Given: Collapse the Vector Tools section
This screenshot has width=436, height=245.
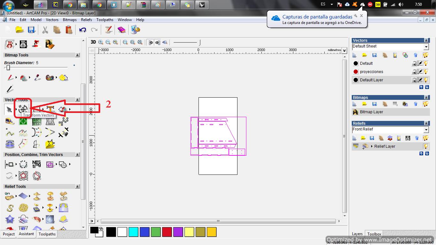Looking at the screenshot, I should [78, 100].
